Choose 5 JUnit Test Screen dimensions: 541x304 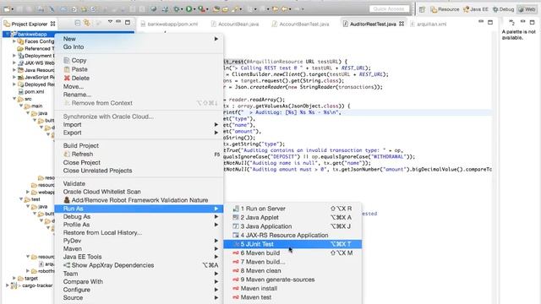pyautogui.click(x=292, y=244)
